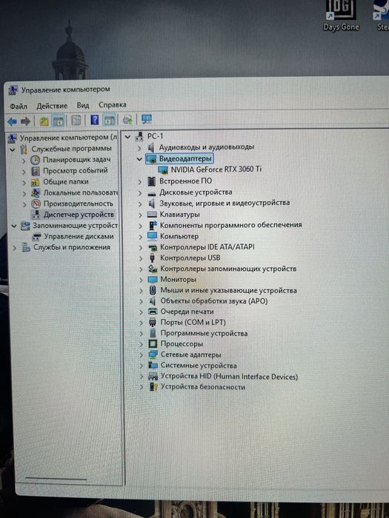The image size is (389, 518).
Task: Click the left pane horizontal scrollbar
Action: point(56,478)
